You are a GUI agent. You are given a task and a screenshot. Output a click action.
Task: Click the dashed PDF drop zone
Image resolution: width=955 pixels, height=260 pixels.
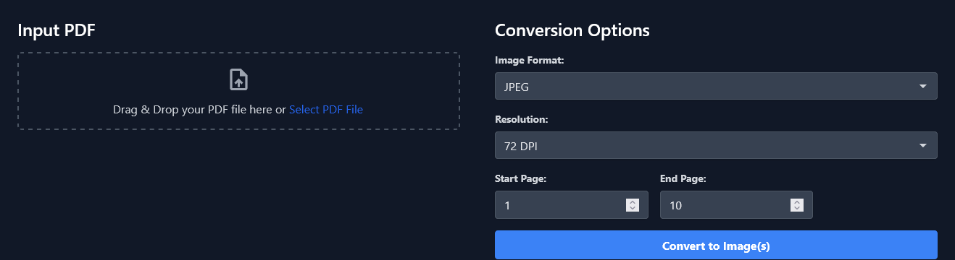tap(238, 91)
